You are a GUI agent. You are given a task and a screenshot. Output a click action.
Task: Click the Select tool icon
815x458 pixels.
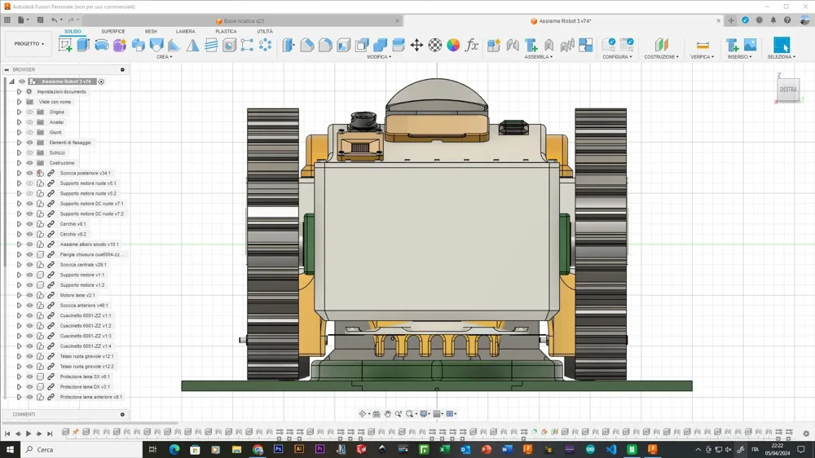781,45
